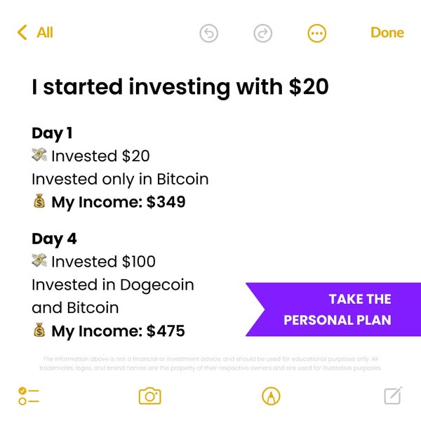Tap the redo arrow icon
Viewport: 421px width, 421px height.
pos(262,33)
